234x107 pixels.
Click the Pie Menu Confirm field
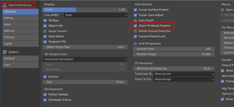(227, 53)
